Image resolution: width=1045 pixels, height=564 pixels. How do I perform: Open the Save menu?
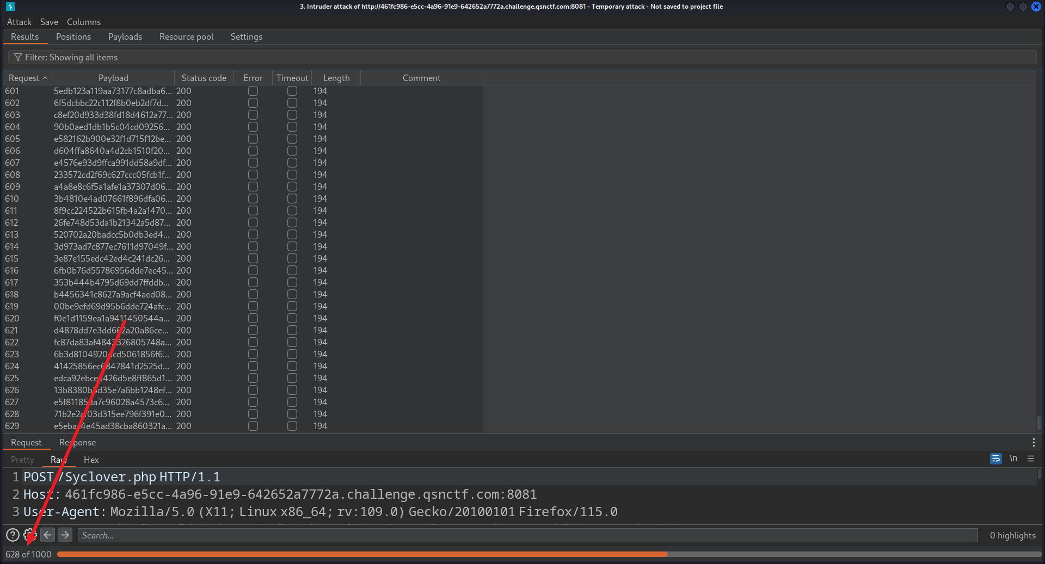click(x=49, y=22)
